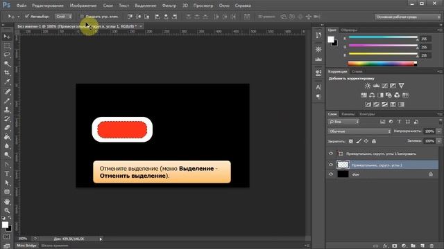This screenshot has height=249, width=444.
Task: Select the Dodge tool
Action: pos(7,155)
